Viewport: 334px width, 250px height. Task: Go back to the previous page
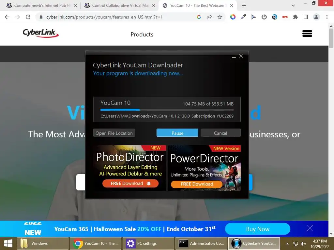(x=7, y=17)
